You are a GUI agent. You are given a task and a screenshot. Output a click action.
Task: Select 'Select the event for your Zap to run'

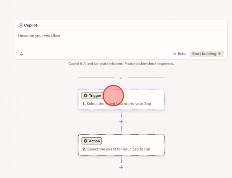tap(119, 149)
